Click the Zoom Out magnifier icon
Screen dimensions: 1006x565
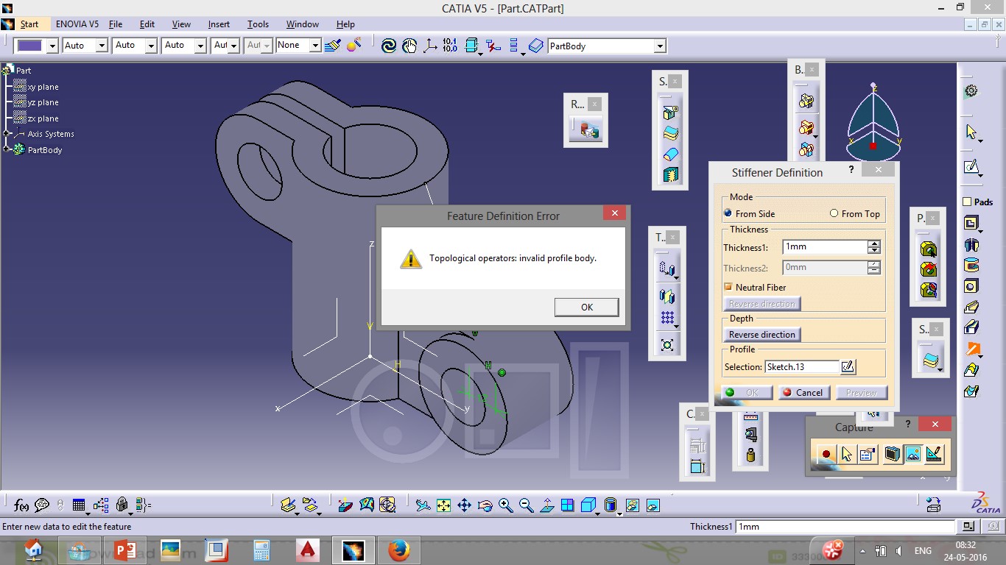pos(526,505)
